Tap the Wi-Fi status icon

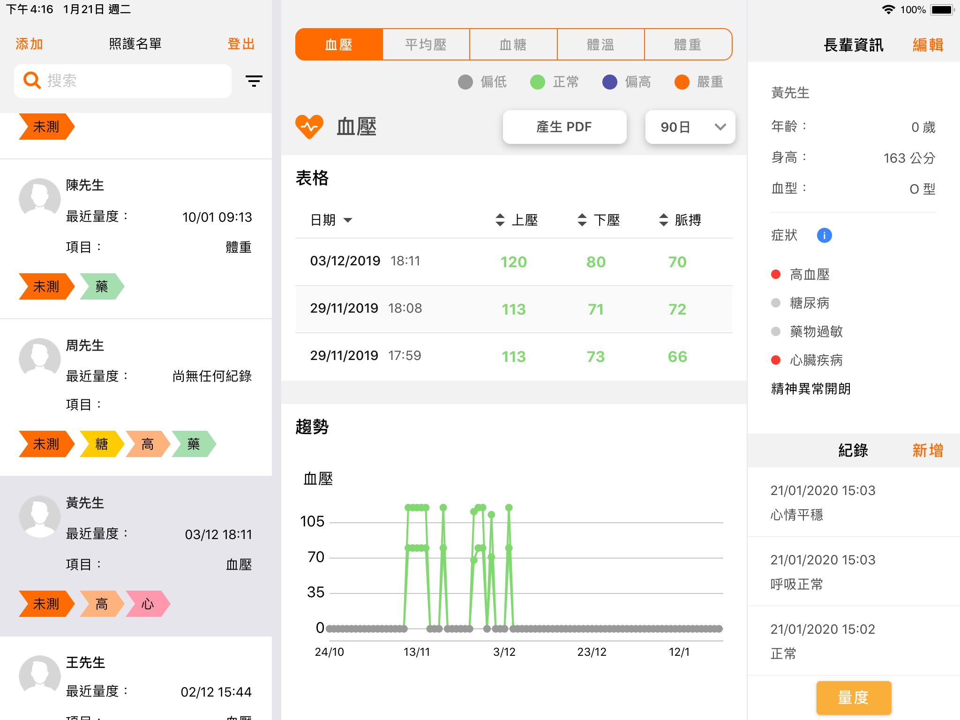tap(888, 9)
